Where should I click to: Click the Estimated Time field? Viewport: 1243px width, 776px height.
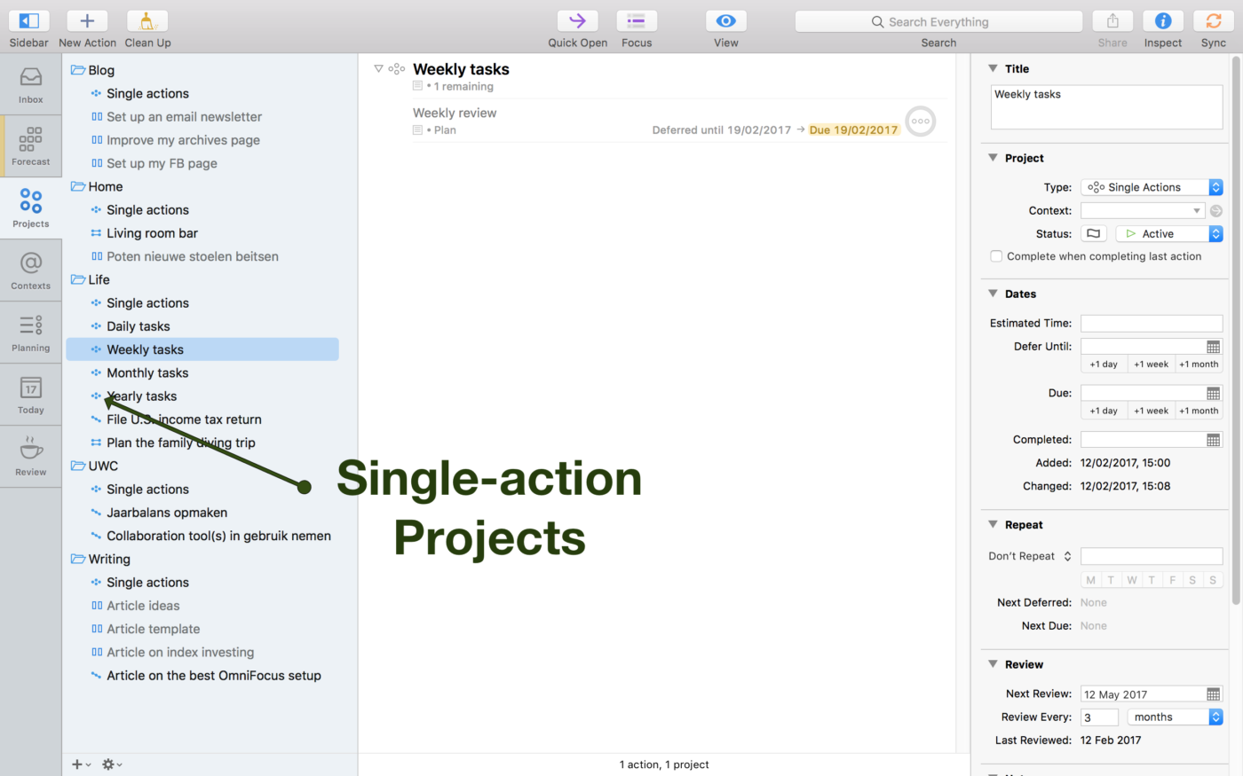[x=1152, y=324]
